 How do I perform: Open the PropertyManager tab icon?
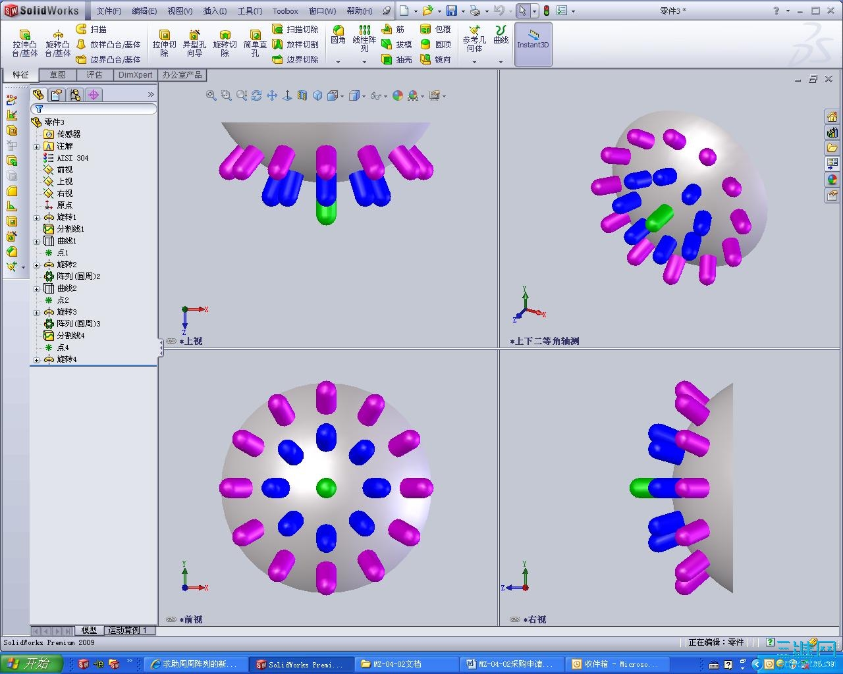pos(57,95)
